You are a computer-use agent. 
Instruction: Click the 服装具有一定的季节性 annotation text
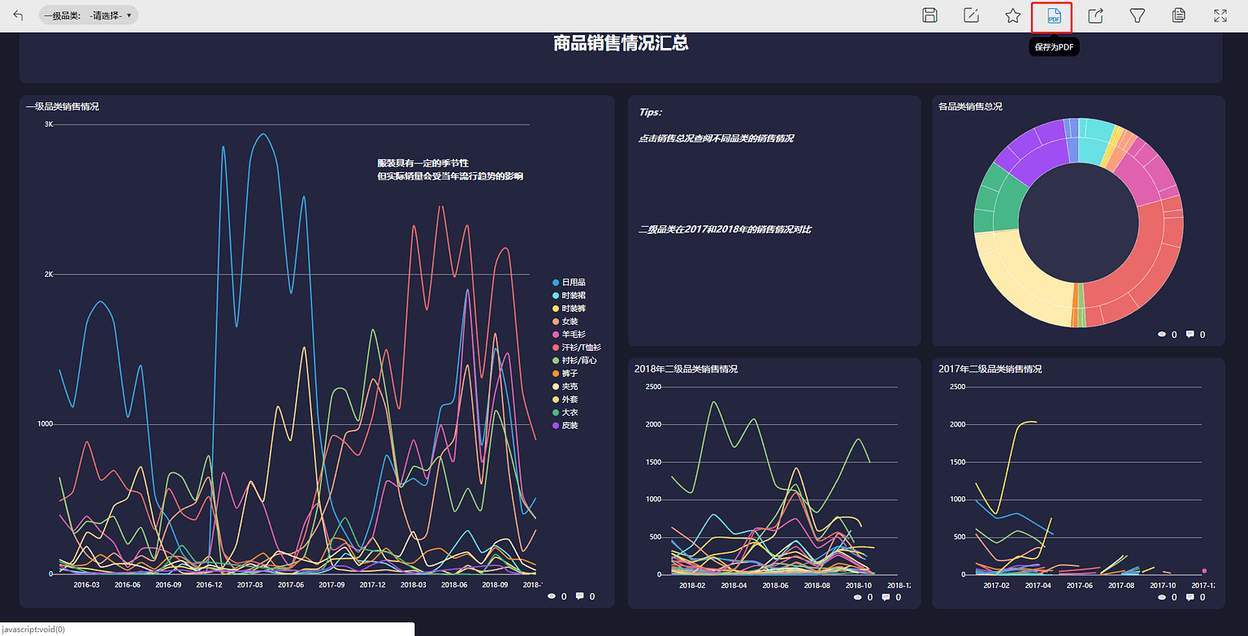pyautogui.click(x=422, y=163)
